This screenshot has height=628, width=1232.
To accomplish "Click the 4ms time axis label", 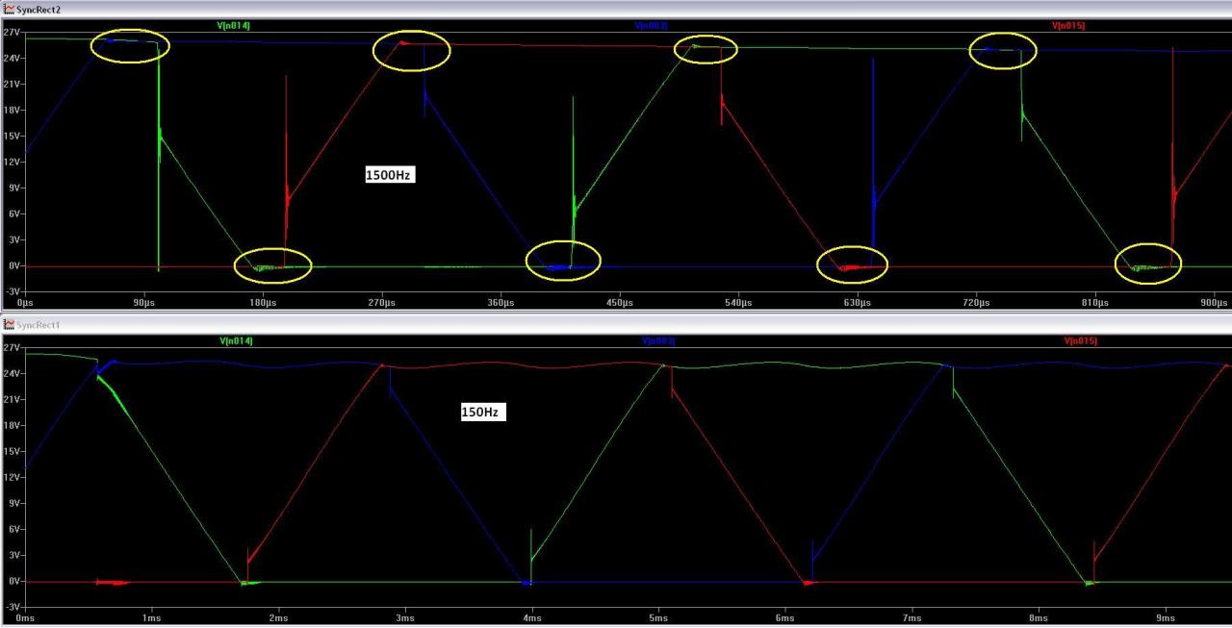I will [x=531, y=618].
